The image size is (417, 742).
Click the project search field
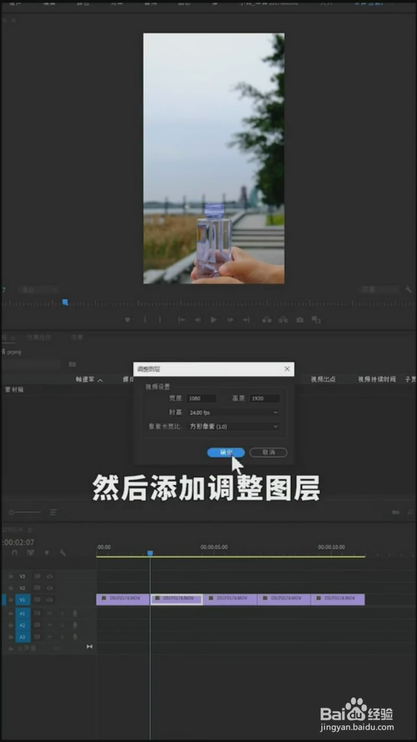[x=32, y=364]
